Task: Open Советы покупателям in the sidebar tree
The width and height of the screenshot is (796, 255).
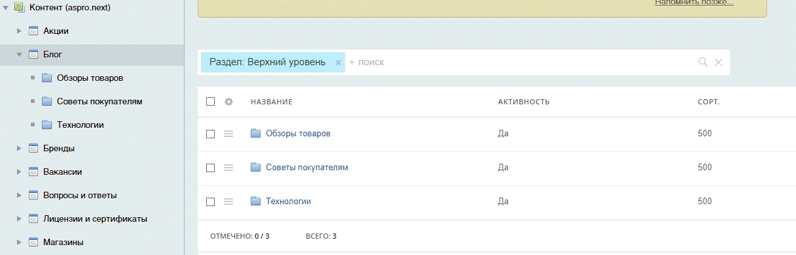Action: [x=99, y=101]
